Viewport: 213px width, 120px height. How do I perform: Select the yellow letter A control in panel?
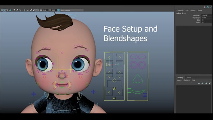114,89
